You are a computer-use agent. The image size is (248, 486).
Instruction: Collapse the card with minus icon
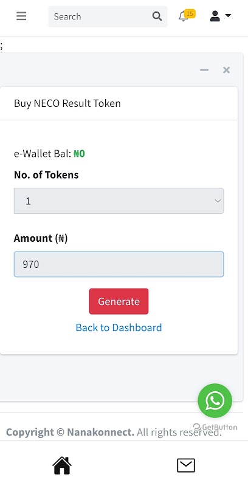(204, 70)
